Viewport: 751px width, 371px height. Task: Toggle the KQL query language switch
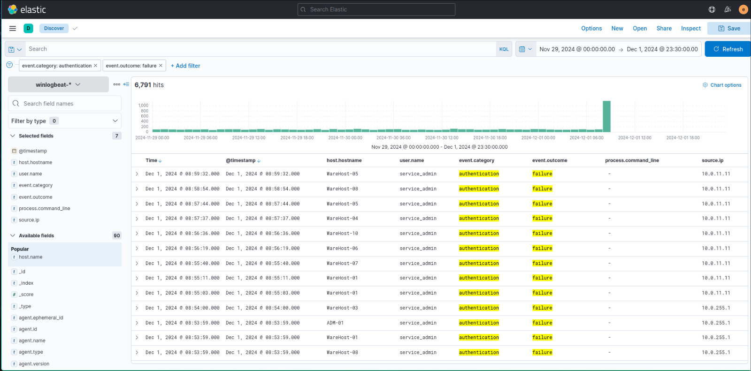point(504,49)
